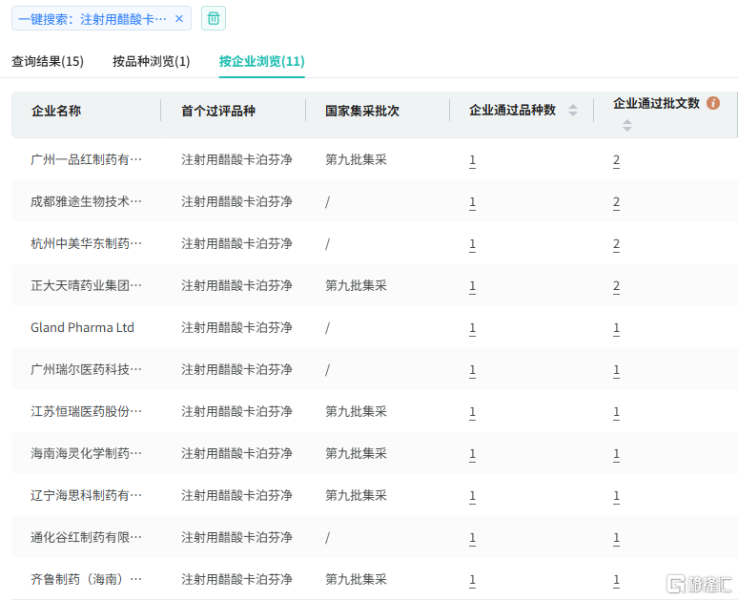Viewport: 738px width, 600px height.
Task: Open 批文数 link for 成都雅途生物技术
Action: pyautogui.click(x=616, y=202)
